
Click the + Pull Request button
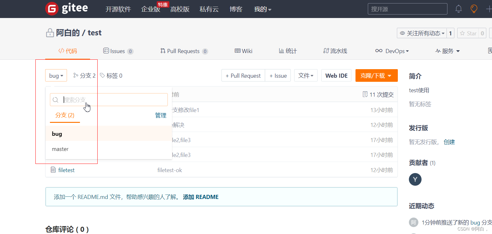coord(243,75)
